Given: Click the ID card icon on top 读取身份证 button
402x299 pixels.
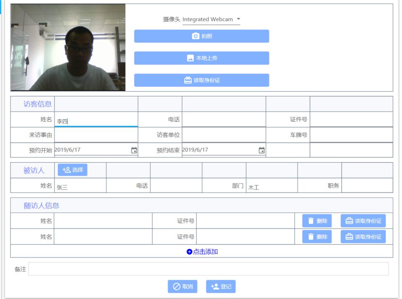Looking at the screenshot, I should coord(187,80).
